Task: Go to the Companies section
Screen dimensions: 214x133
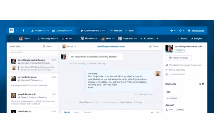Action: tap(62, 31)
